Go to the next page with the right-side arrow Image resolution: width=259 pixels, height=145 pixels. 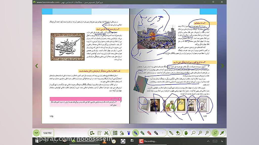pyautogui.click(x=222, y=66)
